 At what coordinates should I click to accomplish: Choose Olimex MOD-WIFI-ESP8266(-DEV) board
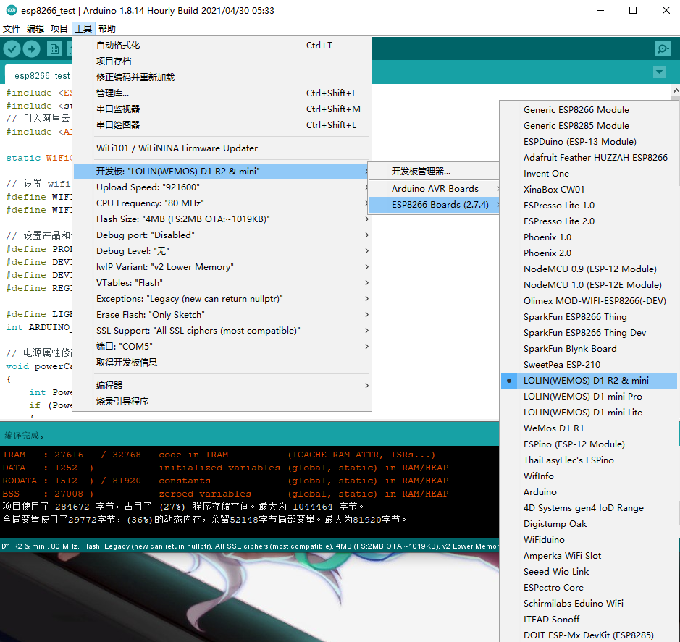[589, 301]
